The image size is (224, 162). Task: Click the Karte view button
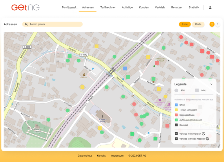198,24
